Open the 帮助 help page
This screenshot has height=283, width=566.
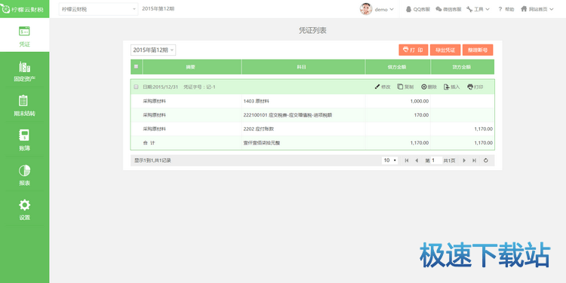click(x=506, y=9)
